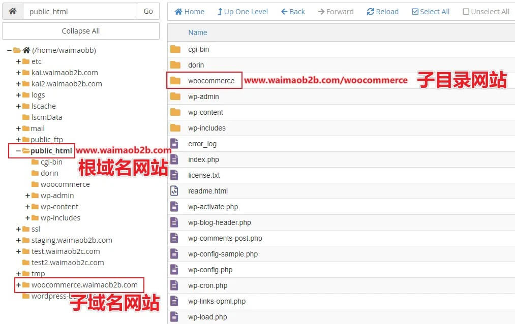
Task: Expand woocommerce.waimaob2b.com in the tree
Action: pyautogui.click(x=18, y=284)
